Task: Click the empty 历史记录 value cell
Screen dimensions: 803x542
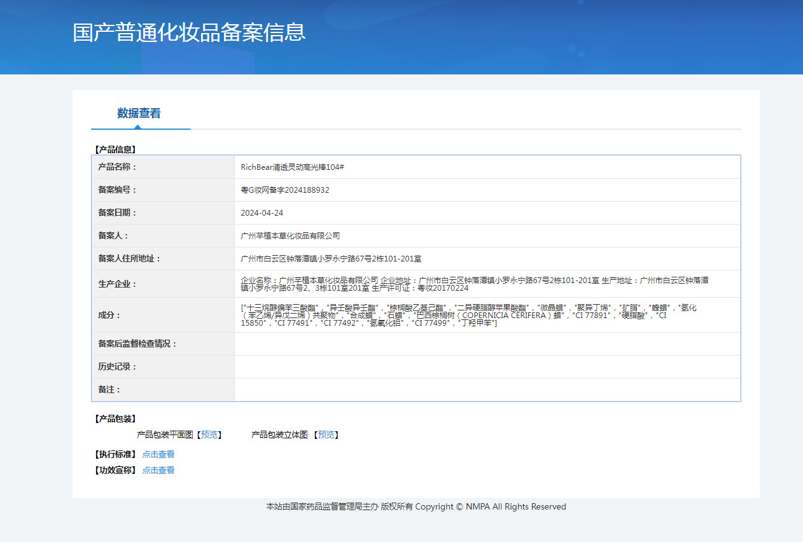Action: coord(487,367)
